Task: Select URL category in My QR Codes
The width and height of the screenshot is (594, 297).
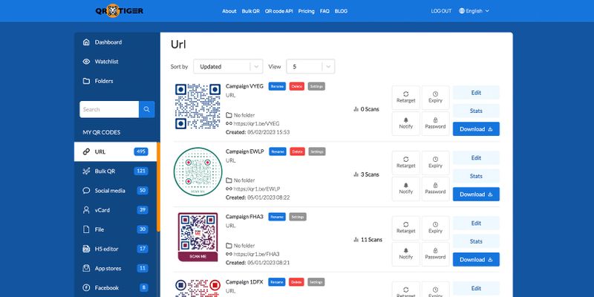Action: 115,152
